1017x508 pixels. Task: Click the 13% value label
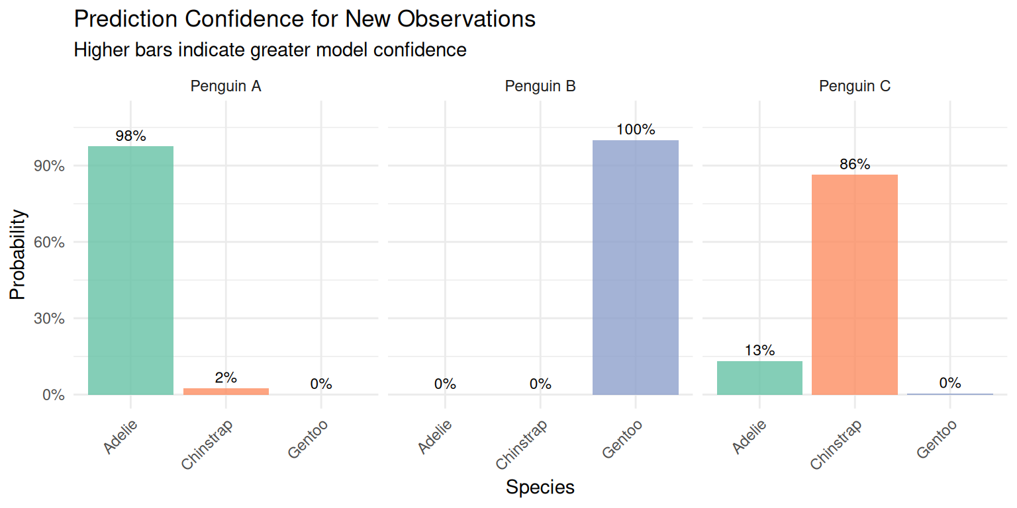[x=759, y=351]
